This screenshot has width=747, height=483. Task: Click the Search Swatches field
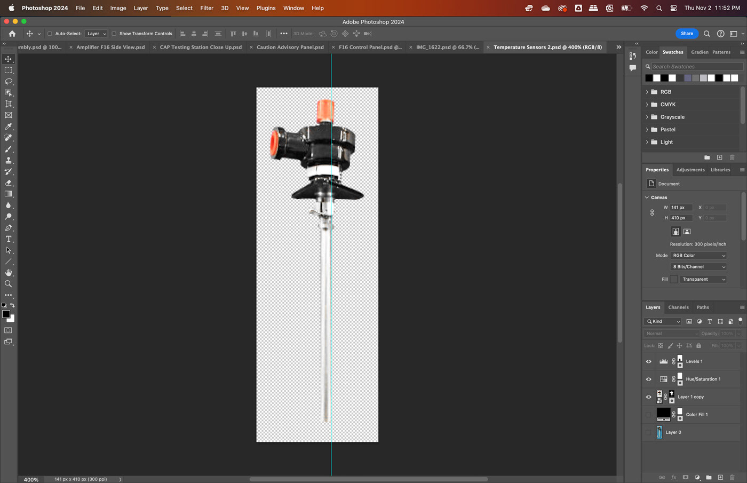(694, 67)
